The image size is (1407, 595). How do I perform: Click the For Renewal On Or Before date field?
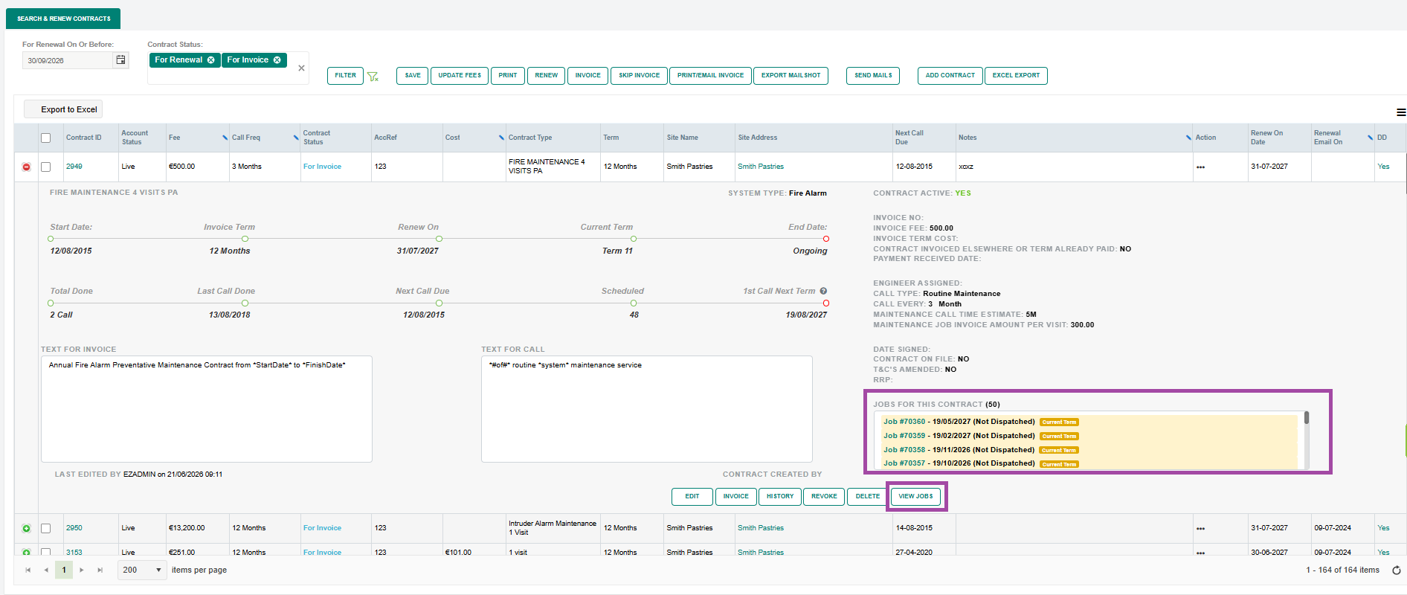click(x=68, y=60)
